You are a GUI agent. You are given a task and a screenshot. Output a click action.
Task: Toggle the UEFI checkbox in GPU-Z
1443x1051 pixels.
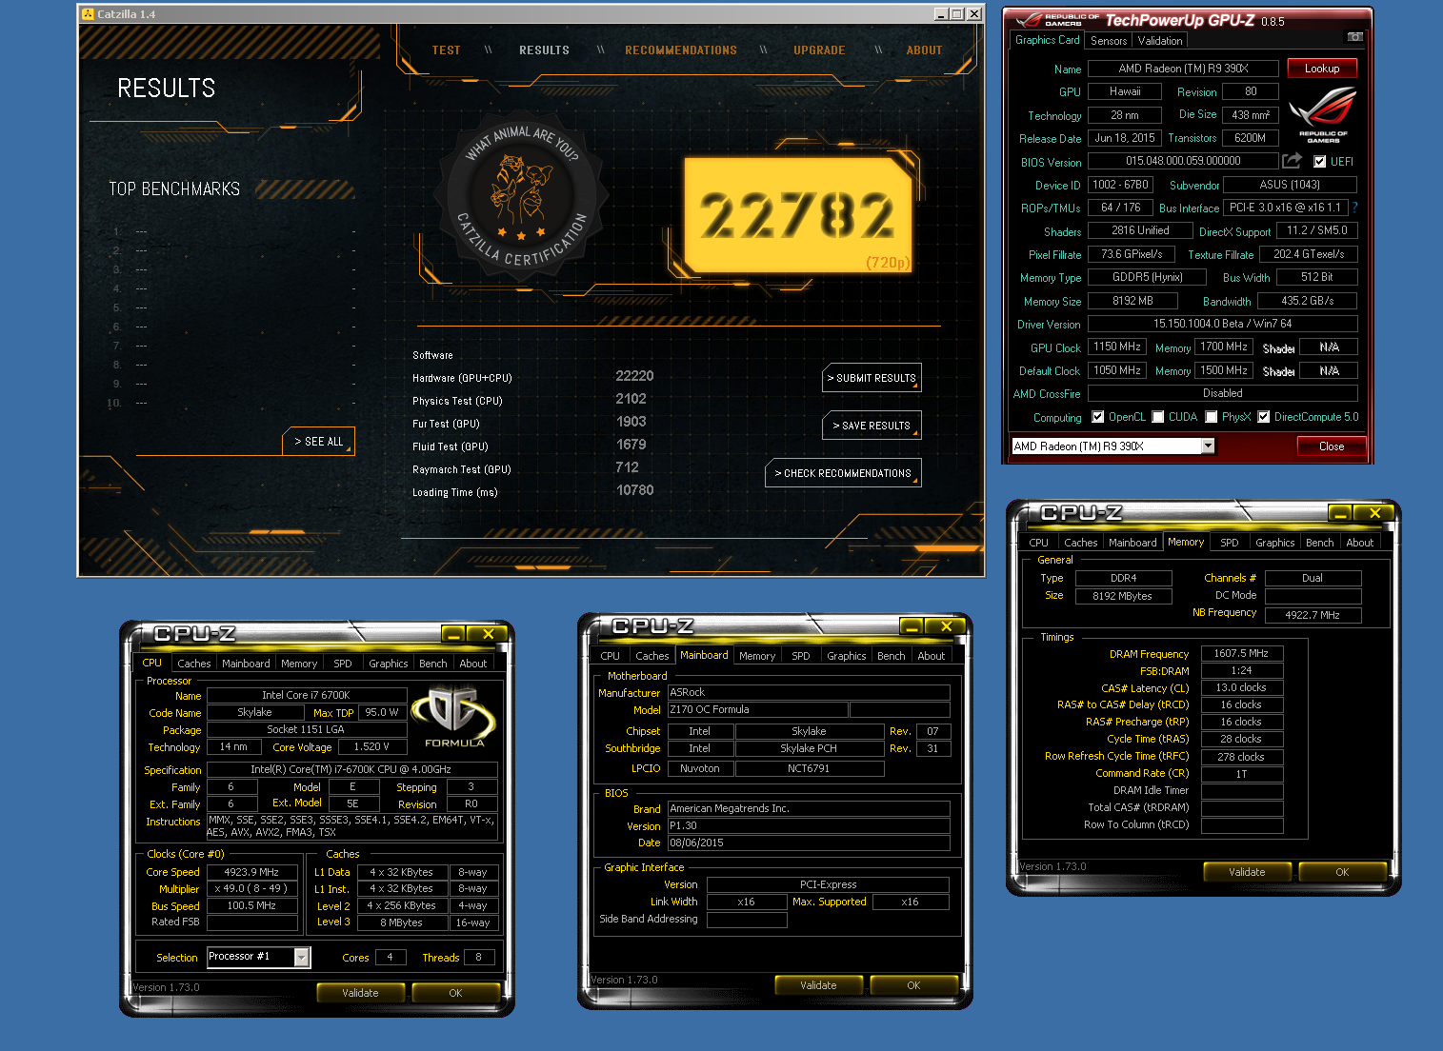coord(1319,162)
